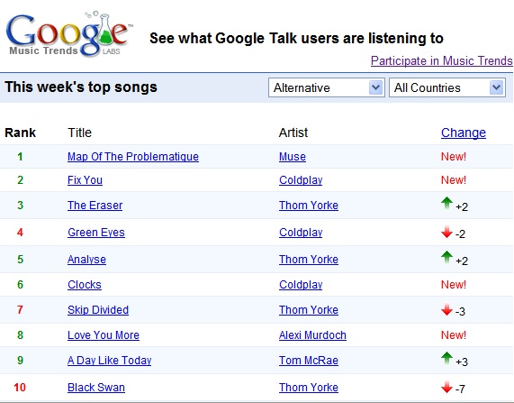Open the Alternative genre dropdown
Viewport: 514px width, 403px height.
pyautogui.click(x=326, y=87)
